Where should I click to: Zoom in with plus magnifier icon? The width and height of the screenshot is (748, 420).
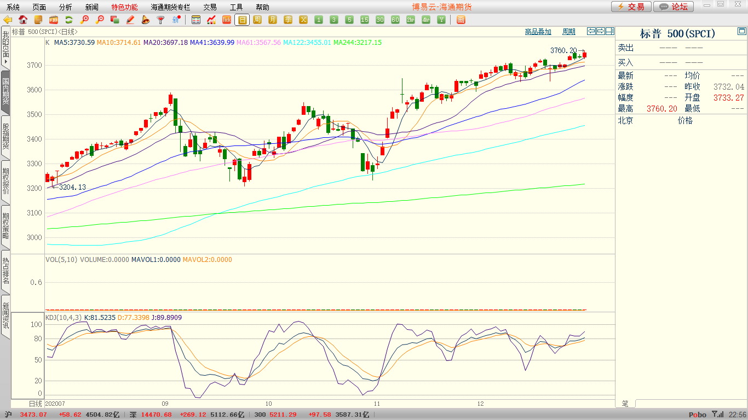point(84,20)
